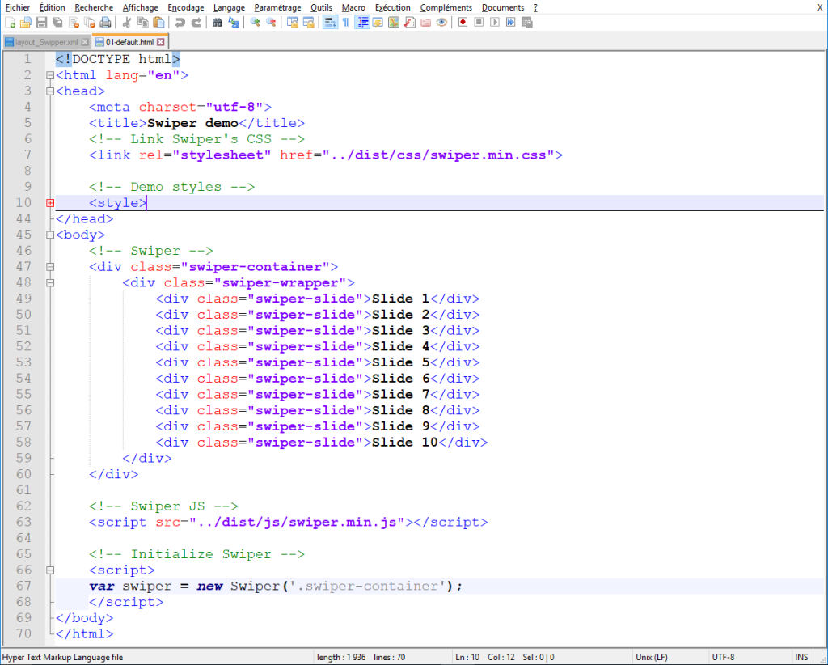Open the Outils menu
The width and height of the screenshot is (828, 665).
[x=321, y=7]
